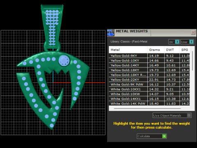This screenshot has height=148, width=197.
Task: Select the Yellow Gold:14KY row
Action: (x=149, y=65)
